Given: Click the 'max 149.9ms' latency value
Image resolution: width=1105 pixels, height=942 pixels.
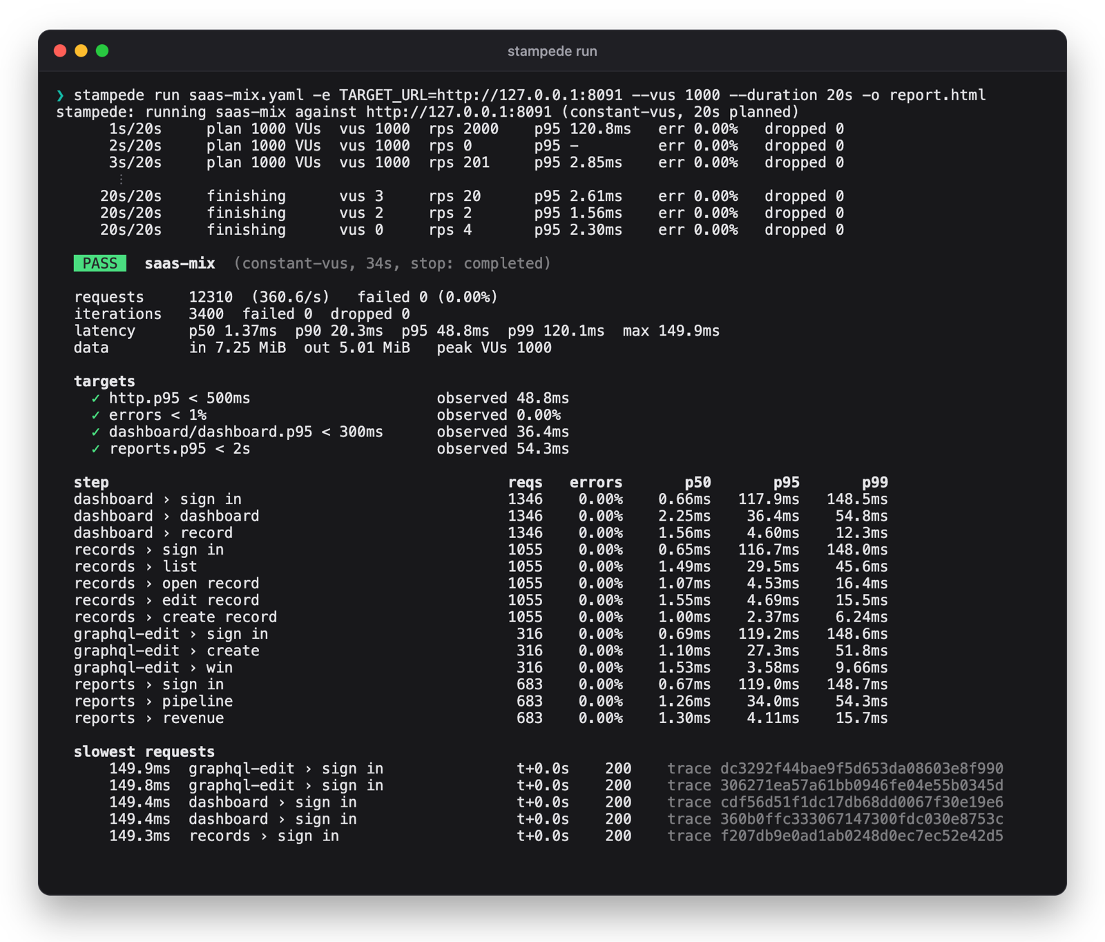Looking at the screenshot, I should [671, 331].
